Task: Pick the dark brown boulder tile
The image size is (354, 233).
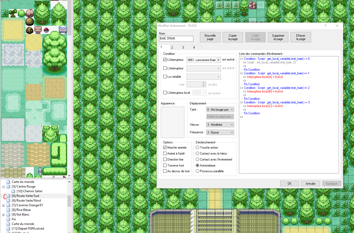Action: coord(30,22)
